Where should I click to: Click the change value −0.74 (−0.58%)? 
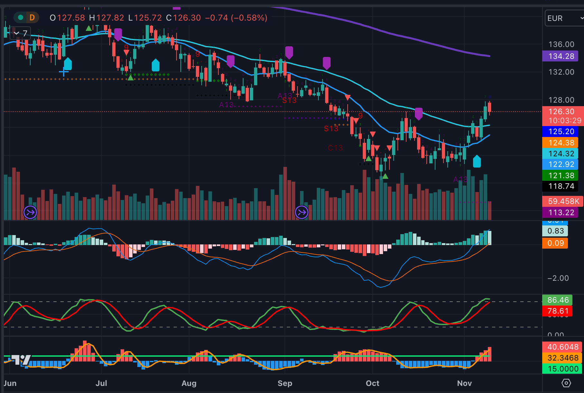pyautogui.click(x=236, y=18)
